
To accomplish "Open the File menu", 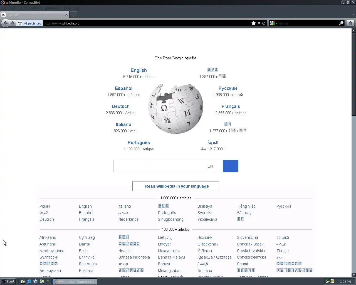I will click(4, 8).
